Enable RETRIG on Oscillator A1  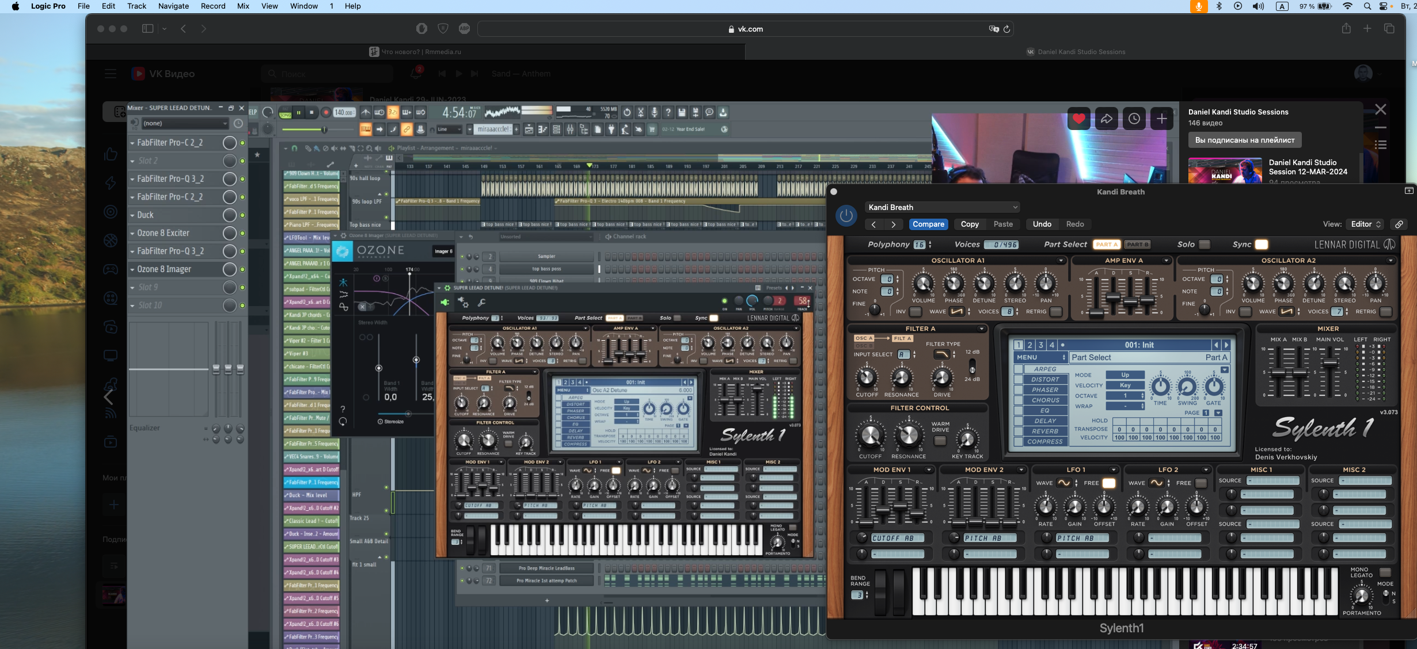click(x=1055, y=312)
